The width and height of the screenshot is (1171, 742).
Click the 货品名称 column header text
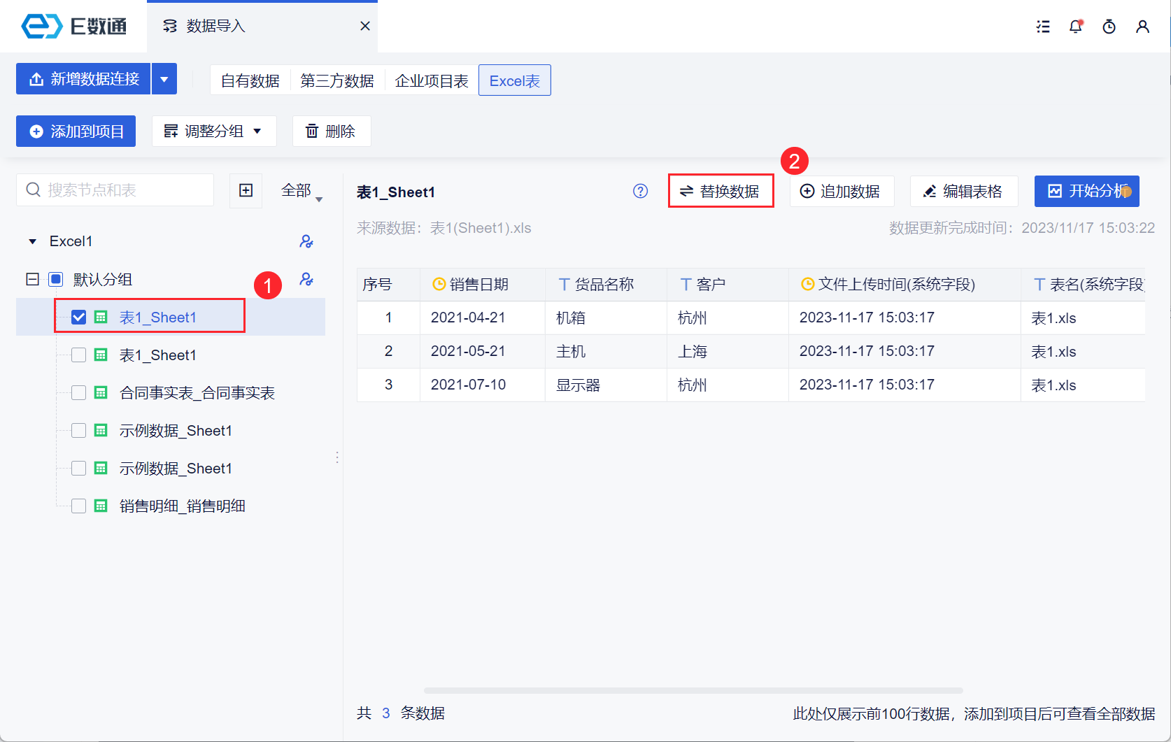604,285
